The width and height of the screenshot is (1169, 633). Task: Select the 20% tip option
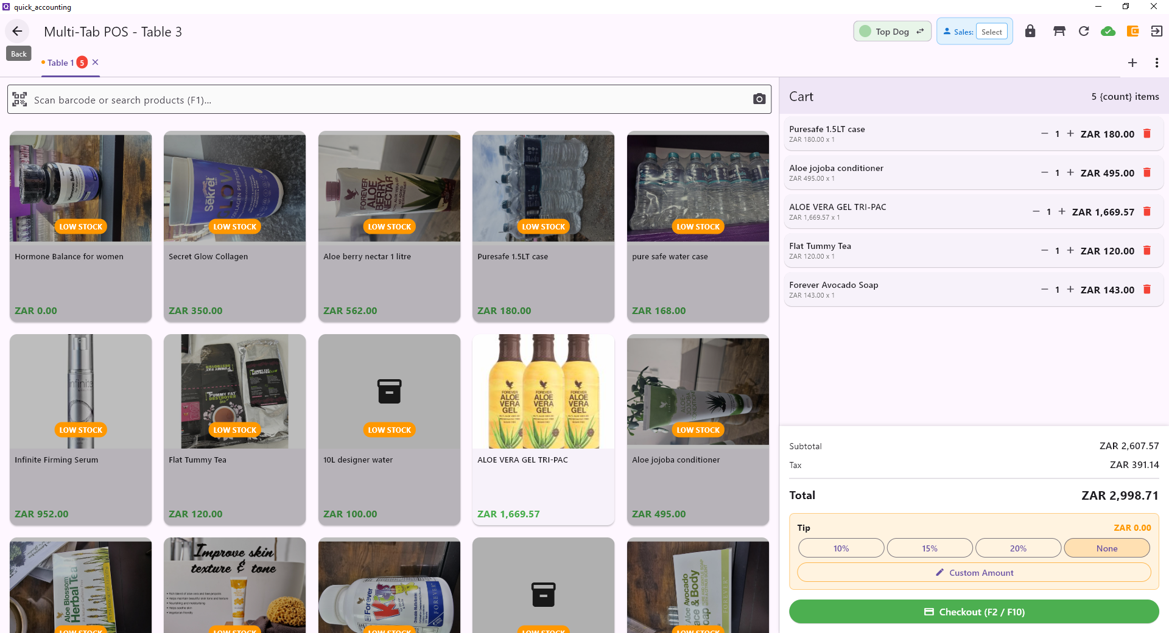(1018, 548)
